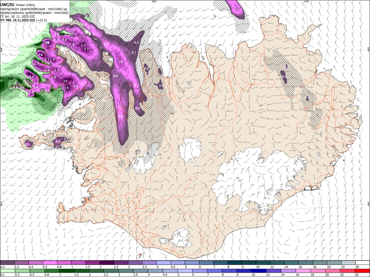The image size is (370, 277).
Task: Select the snow scale swatch between 1 and 1.5
Action: [x=78, y=263]
